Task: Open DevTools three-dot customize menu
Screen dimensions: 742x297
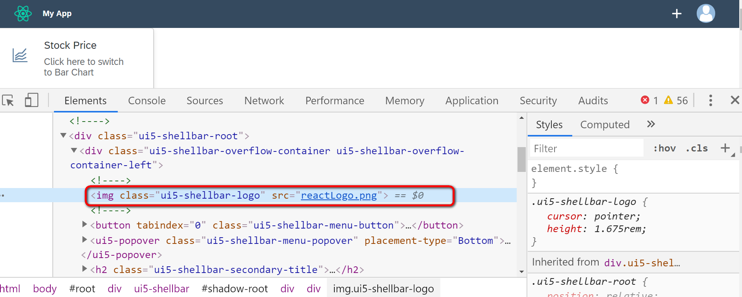Action: pos(710,100)
